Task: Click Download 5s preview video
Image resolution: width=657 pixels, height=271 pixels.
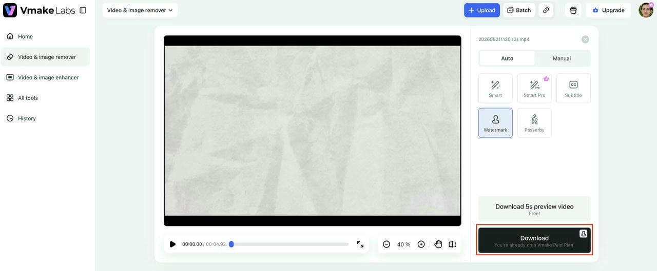Action: tap(534, 209)
